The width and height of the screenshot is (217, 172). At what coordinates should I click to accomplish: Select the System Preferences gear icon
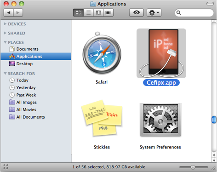point(160,120)
